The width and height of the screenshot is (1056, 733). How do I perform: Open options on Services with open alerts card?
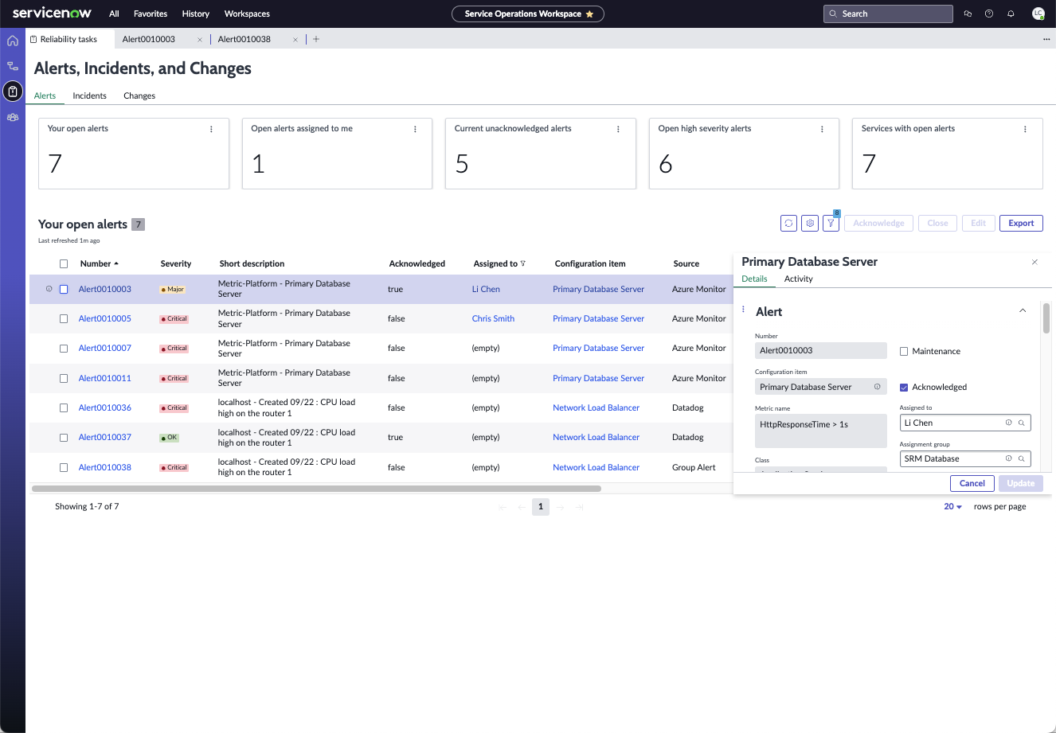1025,129
